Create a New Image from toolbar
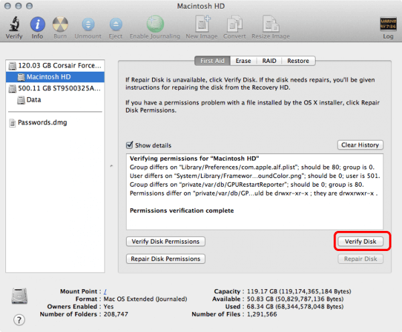The height and width of the screenshot is (332, 402). point(202,25)
